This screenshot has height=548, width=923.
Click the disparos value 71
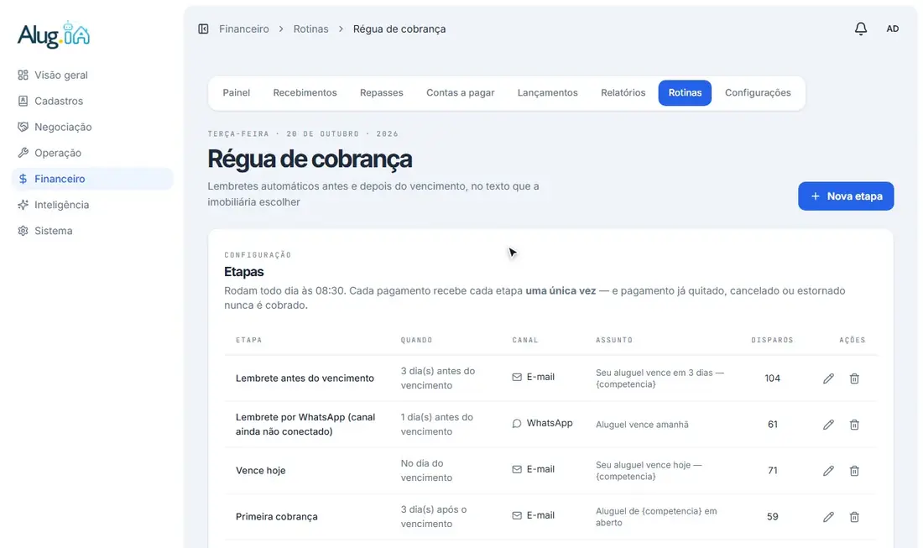[772, 470]
